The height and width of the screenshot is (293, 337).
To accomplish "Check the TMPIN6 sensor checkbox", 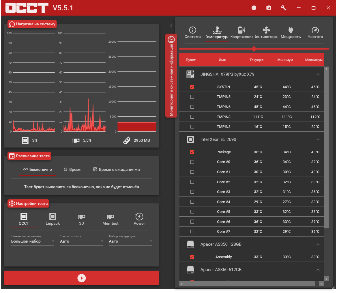I will pos(192,107).
